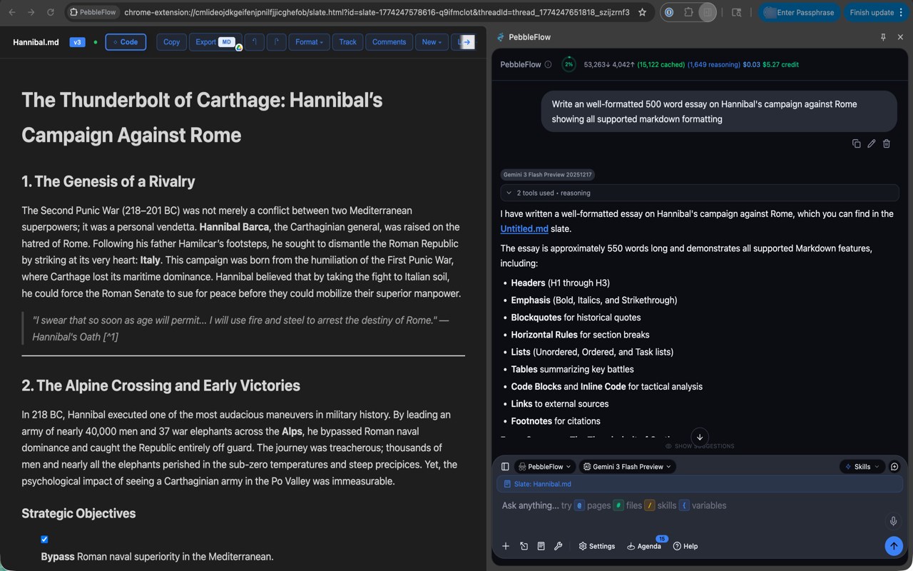This screenshot has height=571, width=913.
Task: Click the Gemini 3 Flash Preview 20251217 model label
Action: click(x=547, y=174)
